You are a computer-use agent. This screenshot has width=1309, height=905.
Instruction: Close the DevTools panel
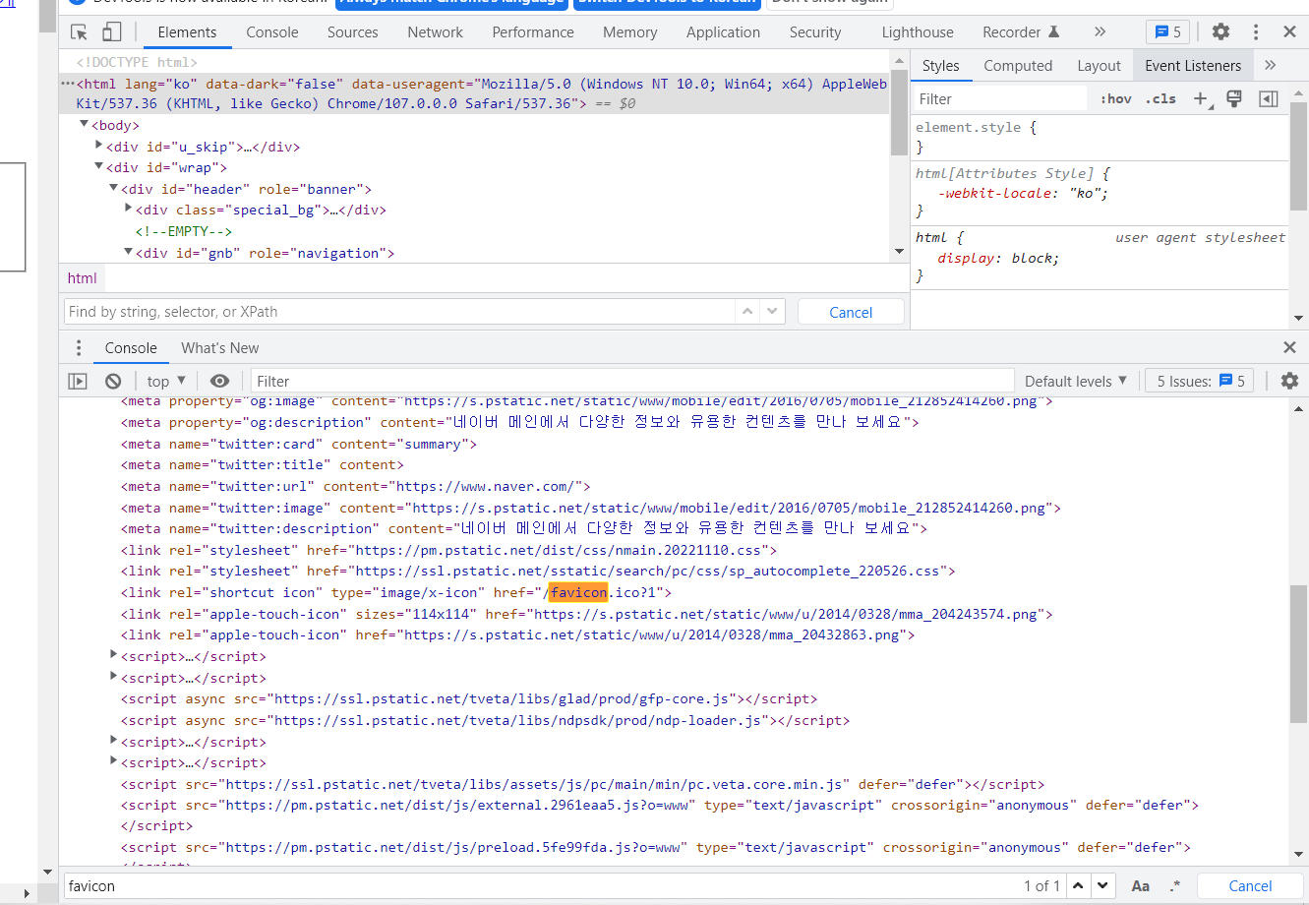click(x=1289, y=31)
